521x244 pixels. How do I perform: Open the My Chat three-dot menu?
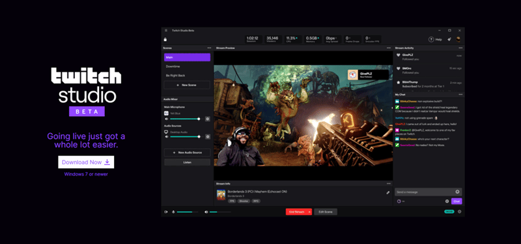click(x=460, y=95)
